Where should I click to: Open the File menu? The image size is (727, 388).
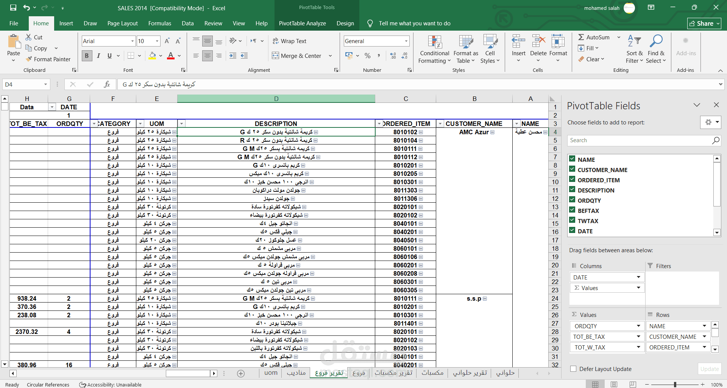(14, 23)
